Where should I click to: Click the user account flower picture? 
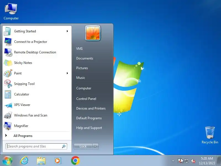click(x=93, y=33)
